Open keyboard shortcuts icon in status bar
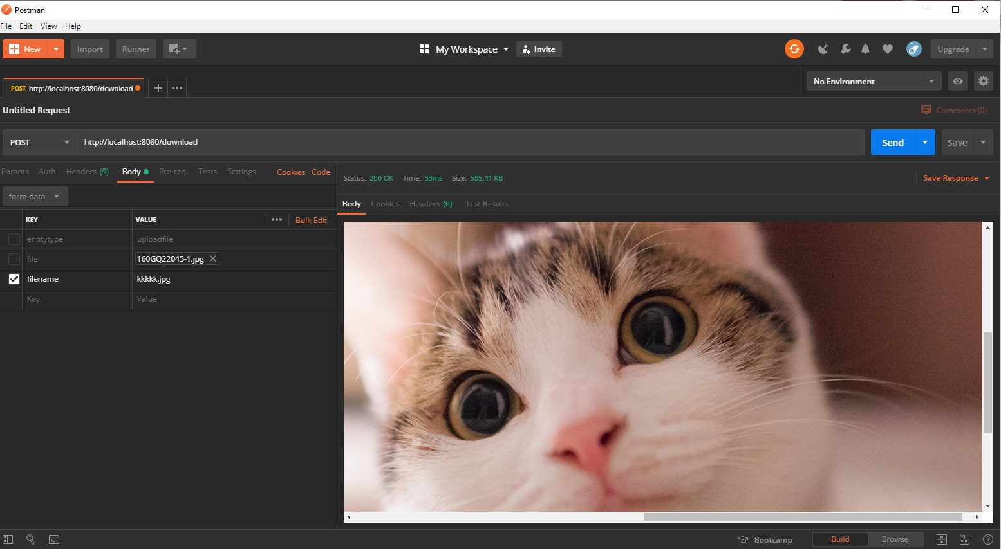This screenshot has height=549, width=1001. (x=964, y=539)
